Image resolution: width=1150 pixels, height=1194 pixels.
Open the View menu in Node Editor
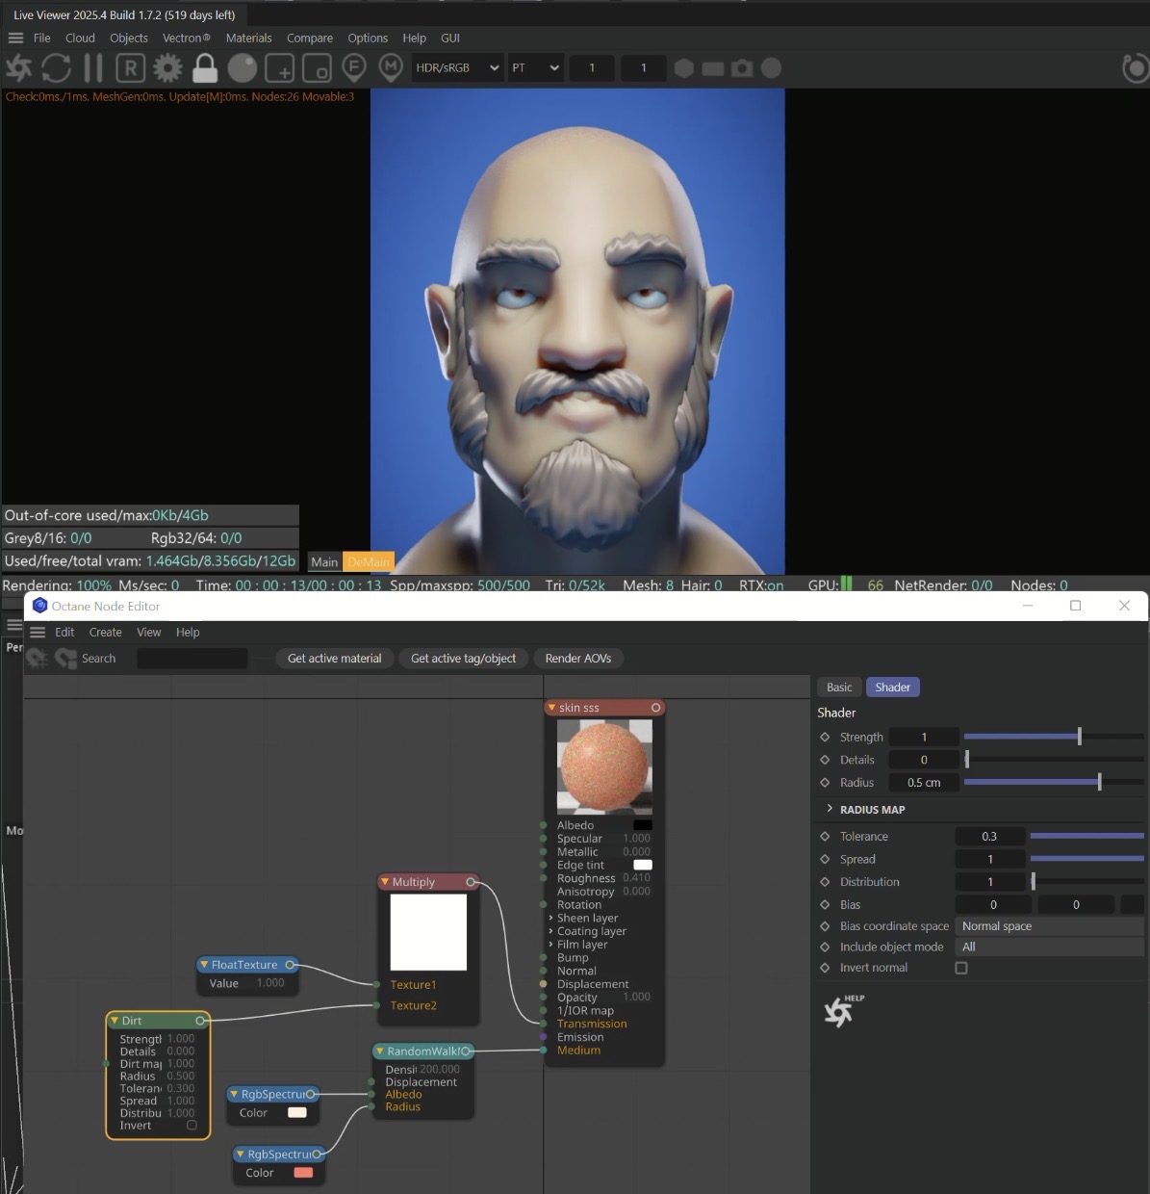(x=149, y=633)
